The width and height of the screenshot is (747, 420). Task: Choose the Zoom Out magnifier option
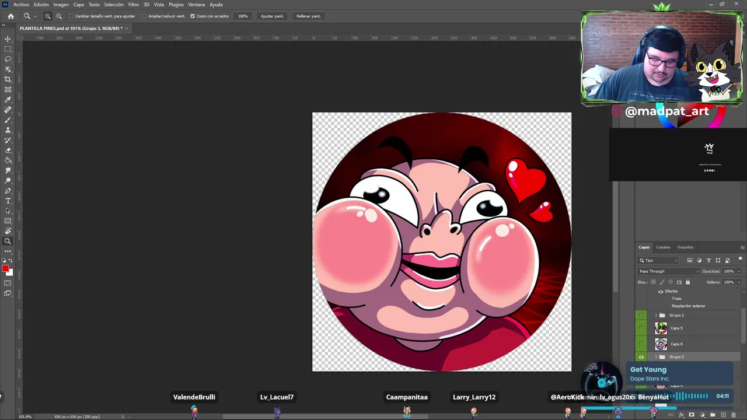(59, 16)
